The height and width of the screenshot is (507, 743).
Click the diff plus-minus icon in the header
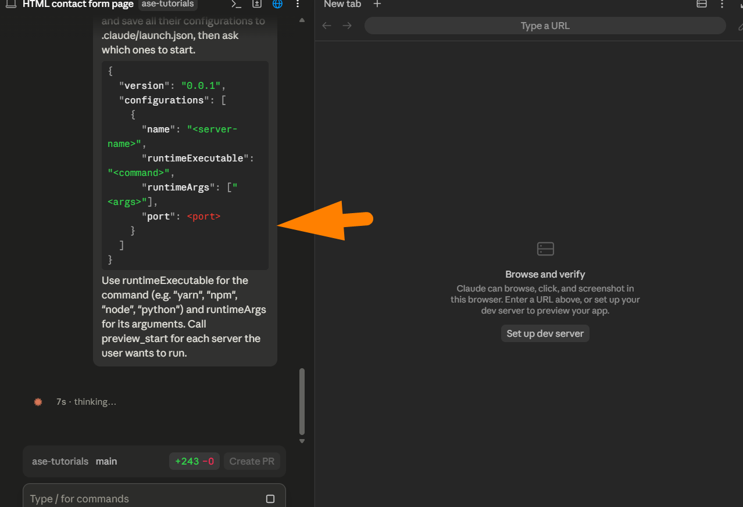point(256,4)
